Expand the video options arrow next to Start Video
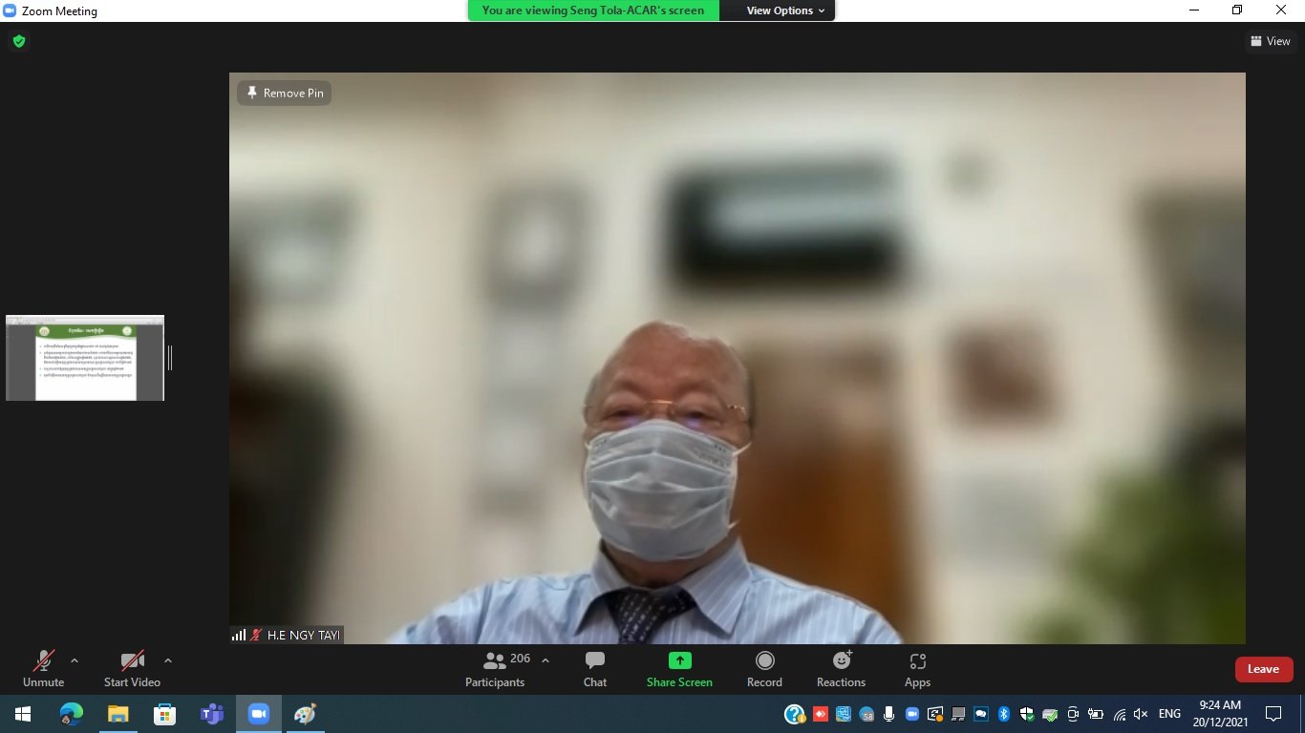This screenshot has width=1305, height=733. [x=168, y=660]
